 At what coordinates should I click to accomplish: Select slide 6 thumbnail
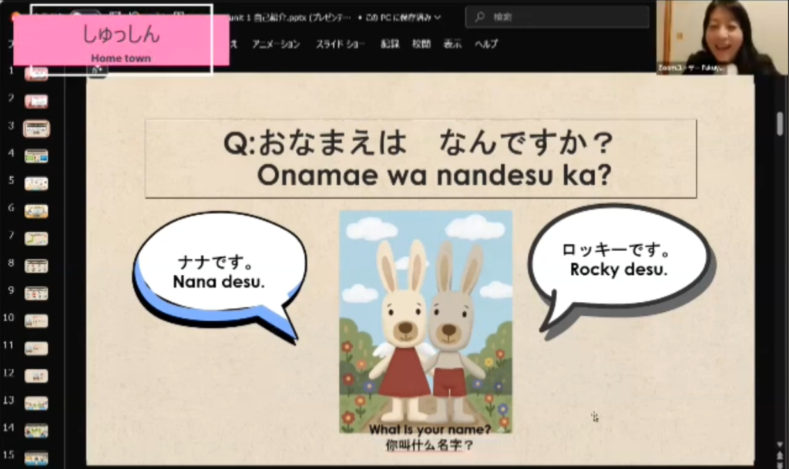point(36,211)
